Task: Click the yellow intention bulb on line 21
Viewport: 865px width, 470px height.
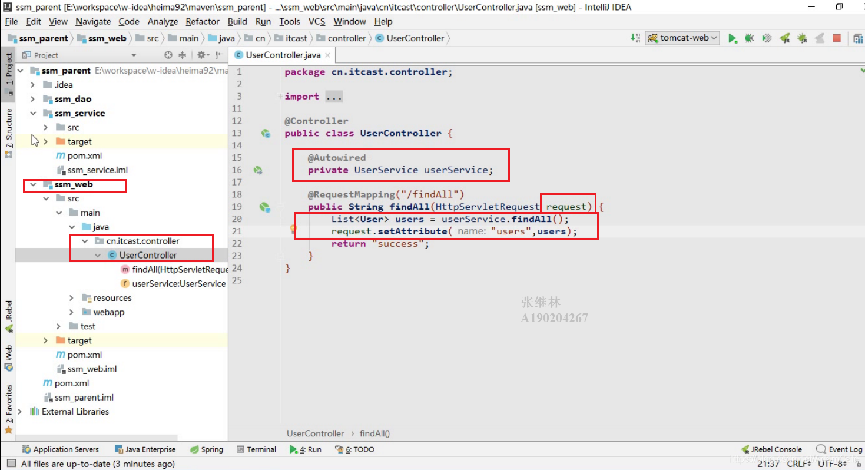Action: [x=293, y=230]
